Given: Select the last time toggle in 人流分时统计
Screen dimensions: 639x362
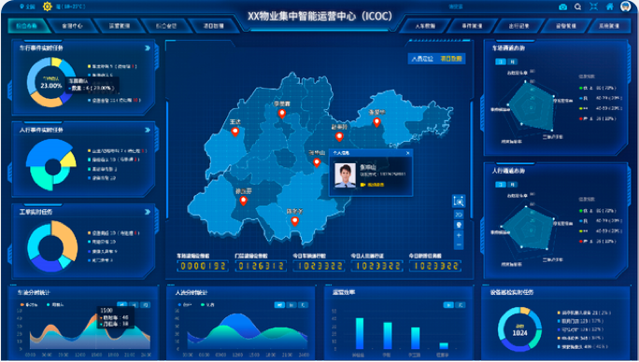Looking at the screenshot, I should click(x=304, y=304).
